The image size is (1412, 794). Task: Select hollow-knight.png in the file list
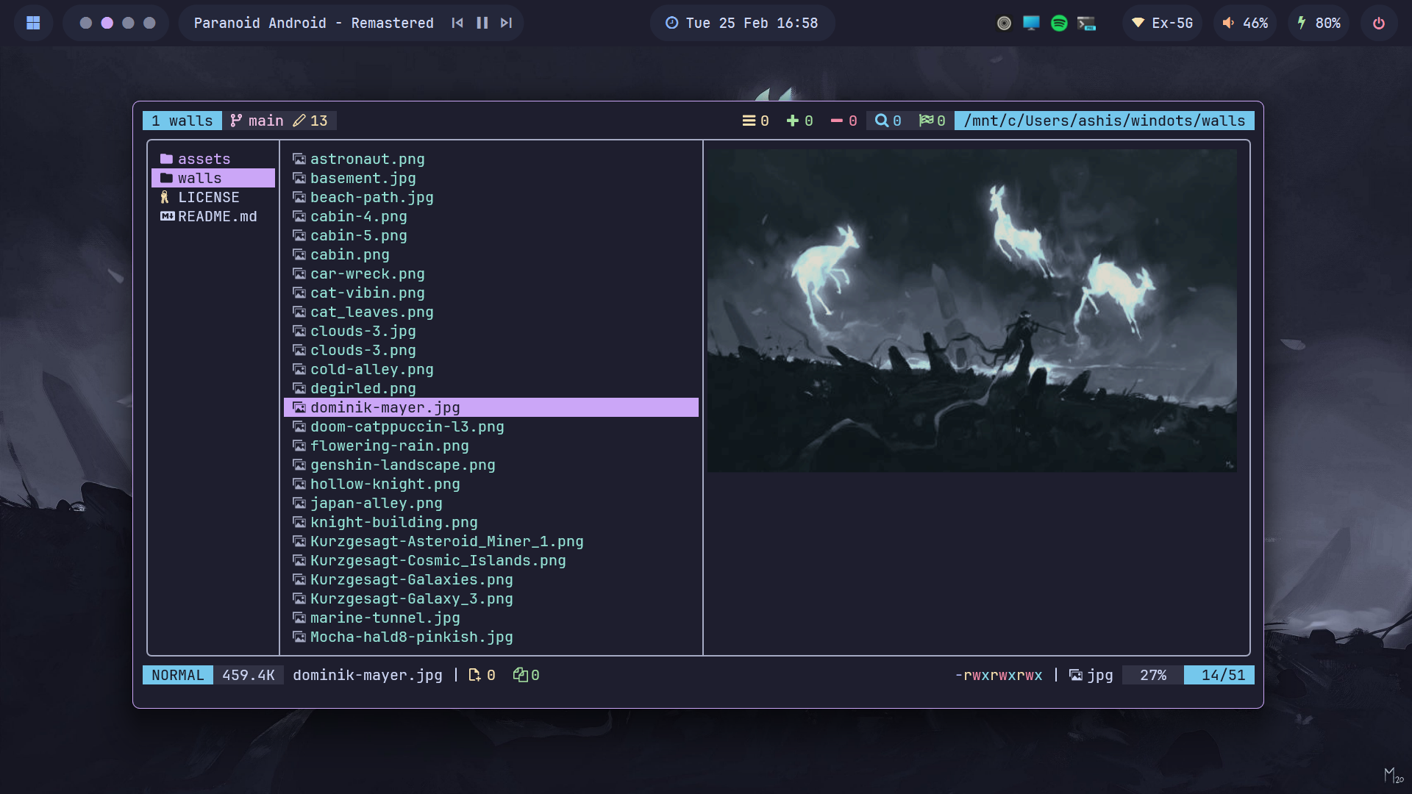pyautogui.click(x=385, y=484)
